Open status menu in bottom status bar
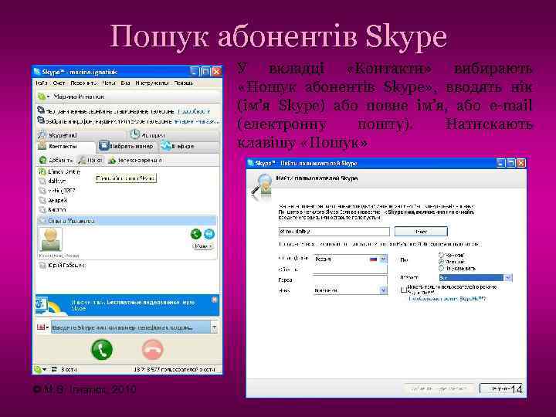556x417 pixels. click(40, 369)
